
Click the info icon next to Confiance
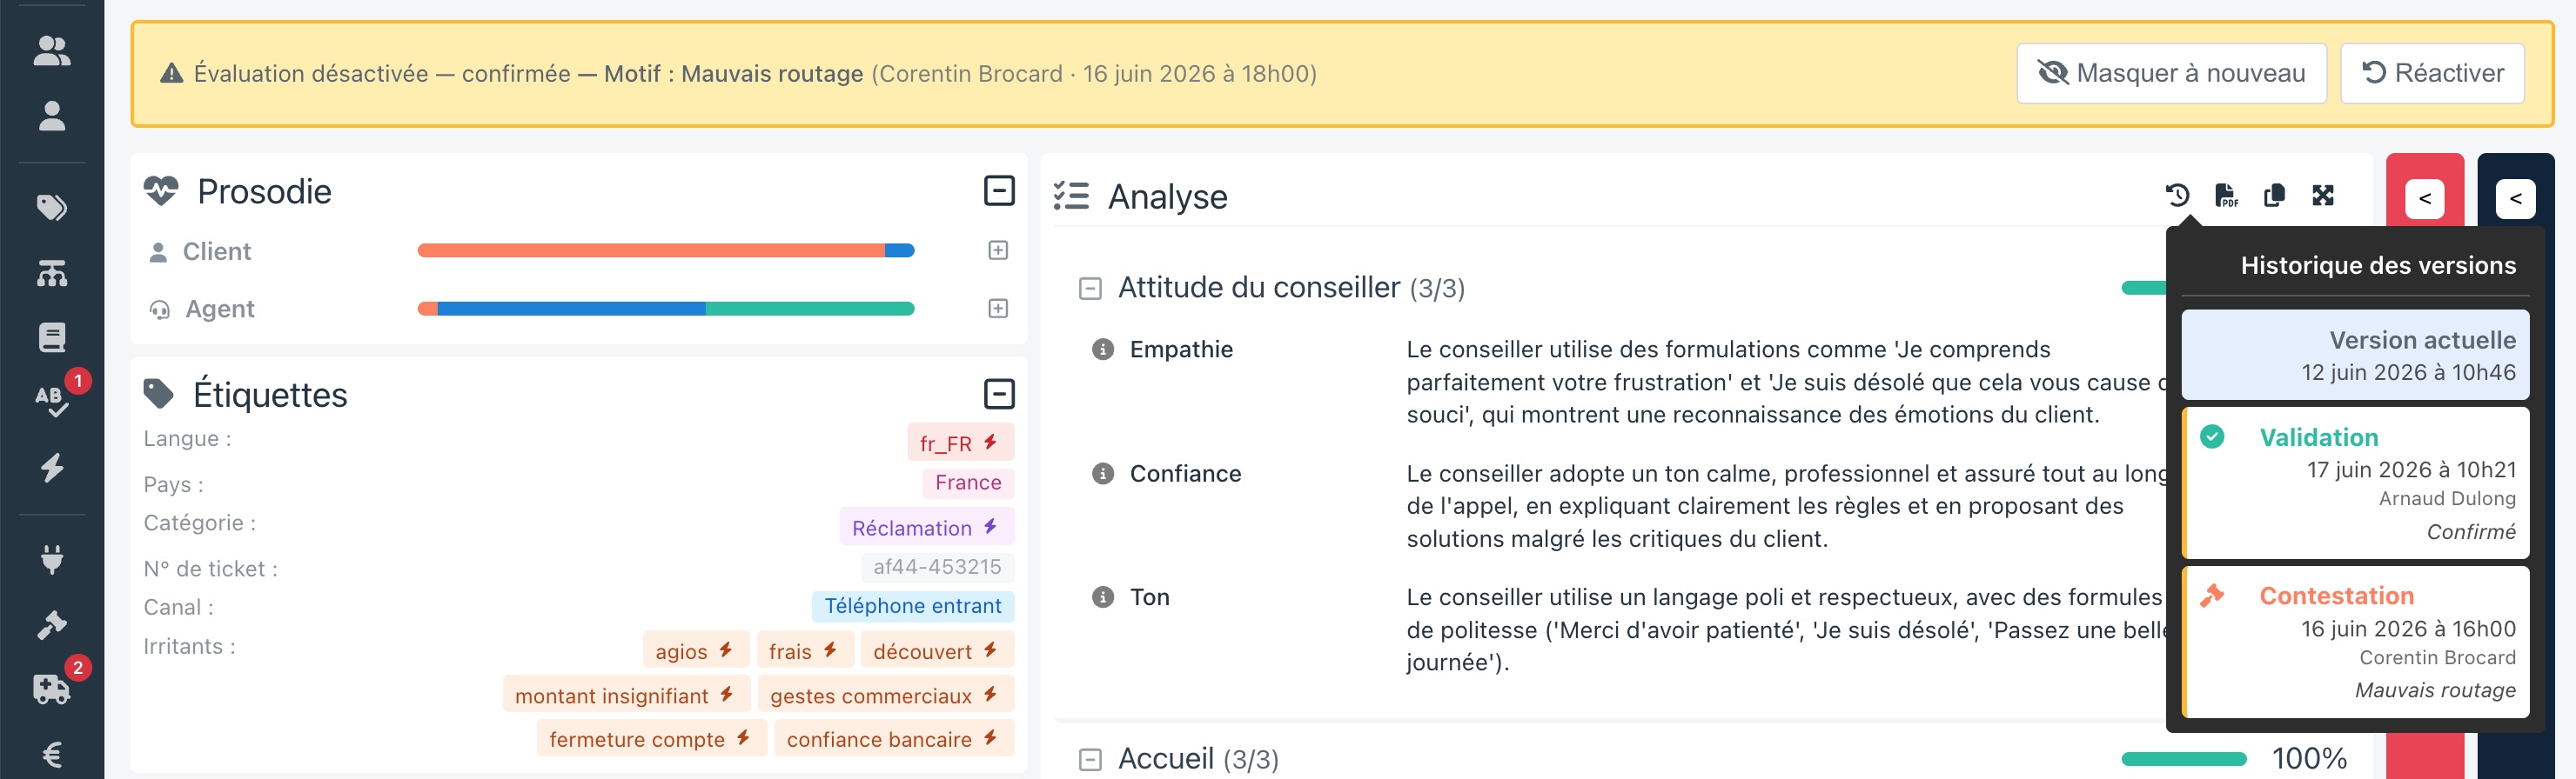pos(1102,473)
